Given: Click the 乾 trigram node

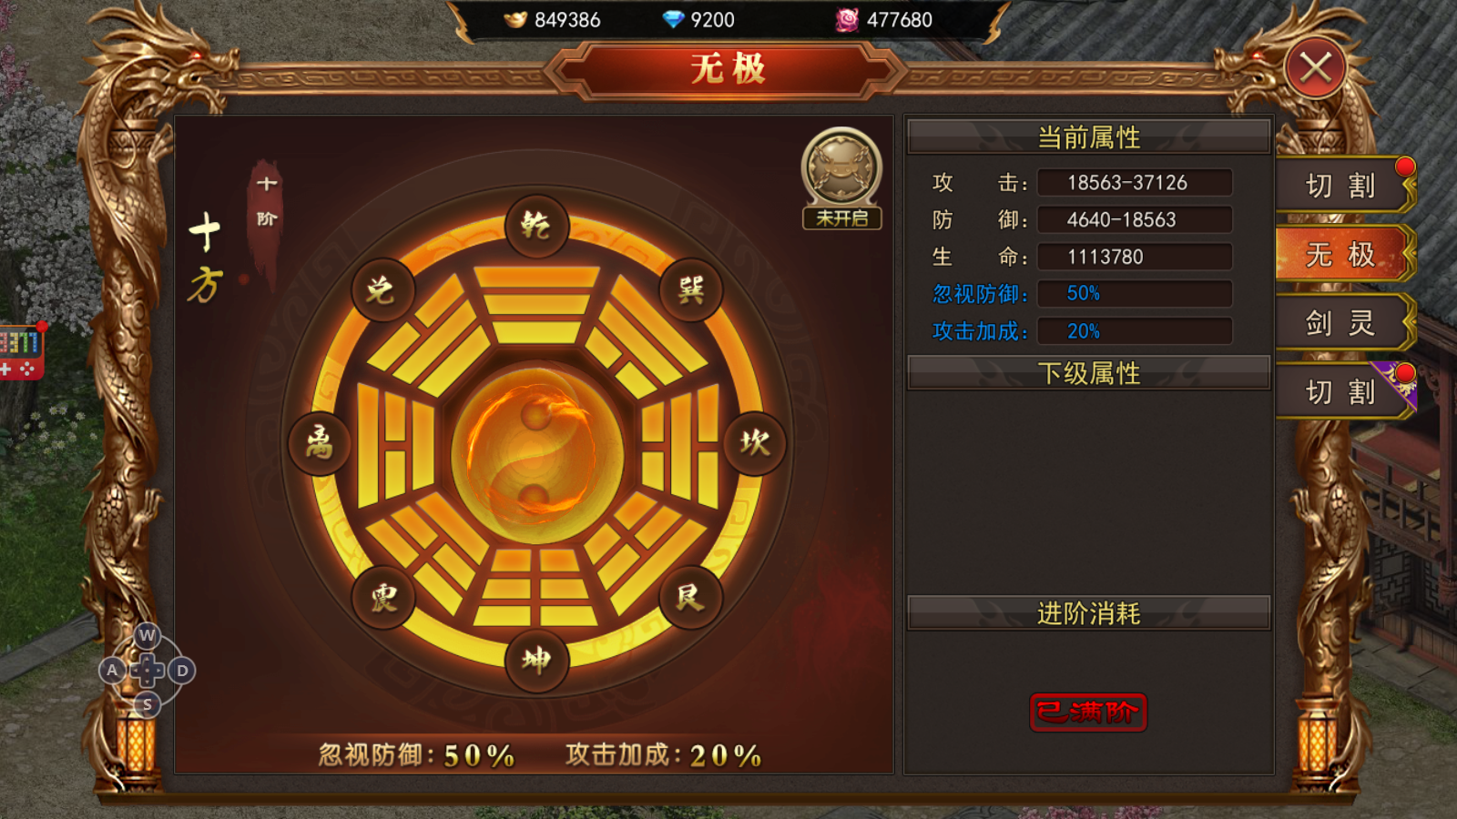Looking at the screenshot, I should click(x=536, y=225).
